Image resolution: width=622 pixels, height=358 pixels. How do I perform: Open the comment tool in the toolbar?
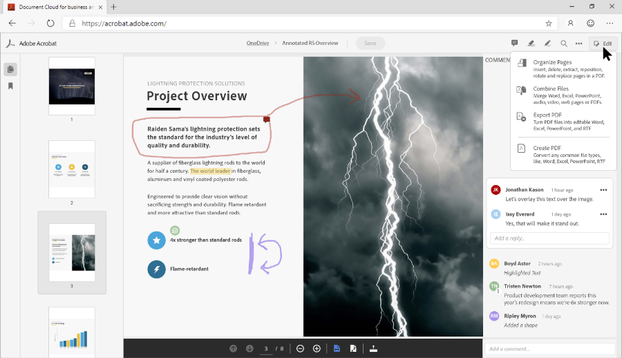(514, 44)
